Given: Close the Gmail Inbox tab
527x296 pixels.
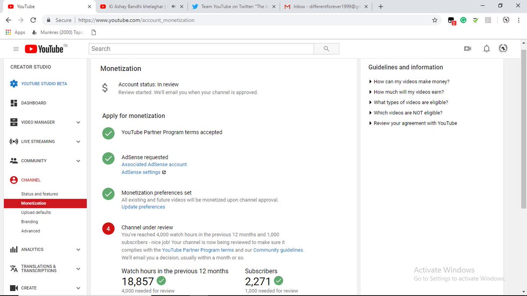Looking at the screenshot, I should 366,7.
